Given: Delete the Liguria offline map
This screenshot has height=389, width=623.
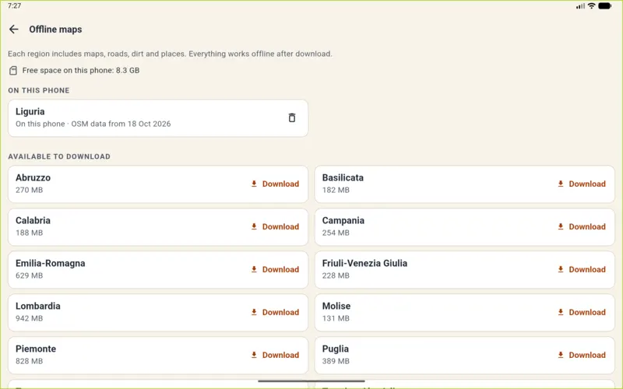Looking at the screenshot, I should point(292,118).
